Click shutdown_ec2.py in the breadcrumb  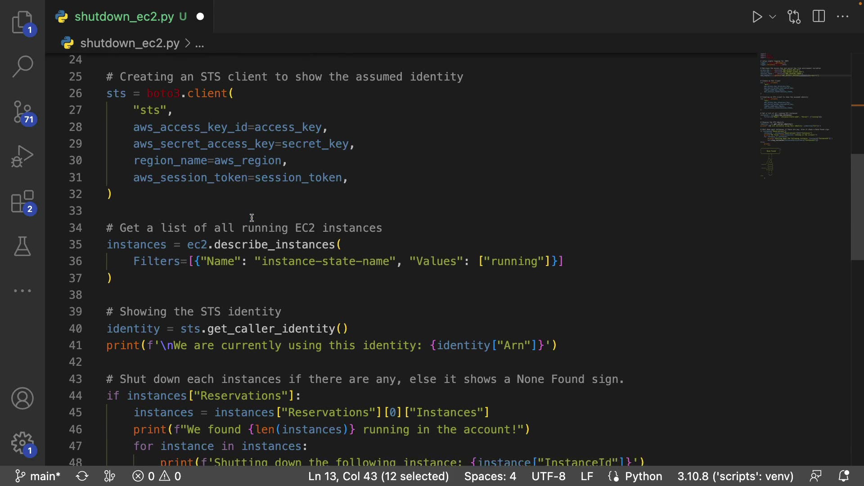pos(130,43)
